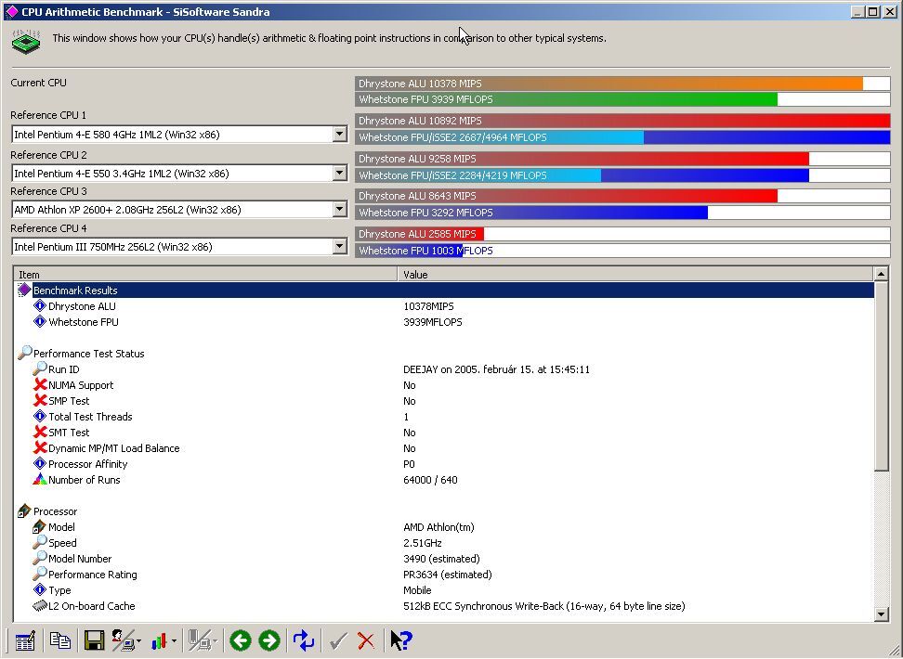Click the floppy disk save icon
The image size is (903, 659).
[x=94, y=640]
